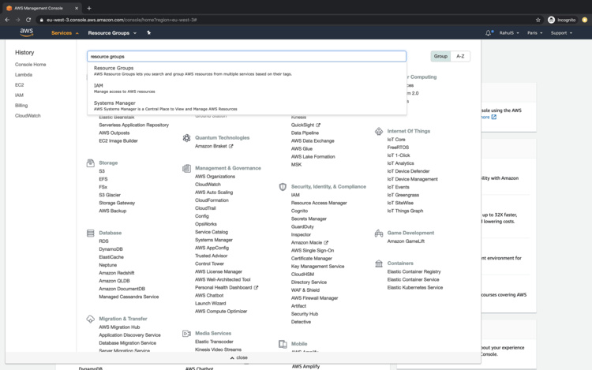Select Systems Manager from search suggestions

[x=114, y=103]
